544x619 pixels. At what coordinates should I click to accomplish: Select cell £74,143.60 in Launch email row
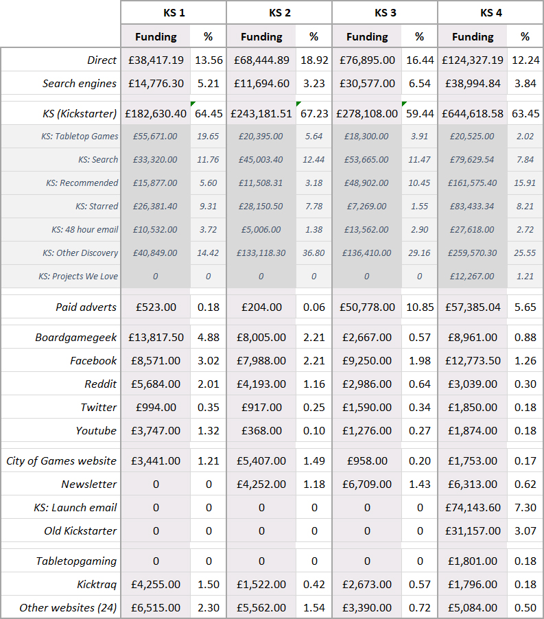(473, 508)
